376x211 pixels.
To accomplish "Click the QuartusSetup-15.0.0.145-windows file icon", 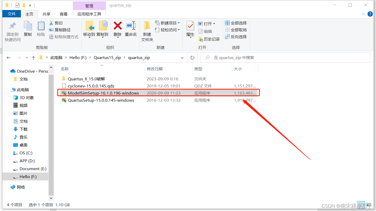I will [x=64, y=100].
